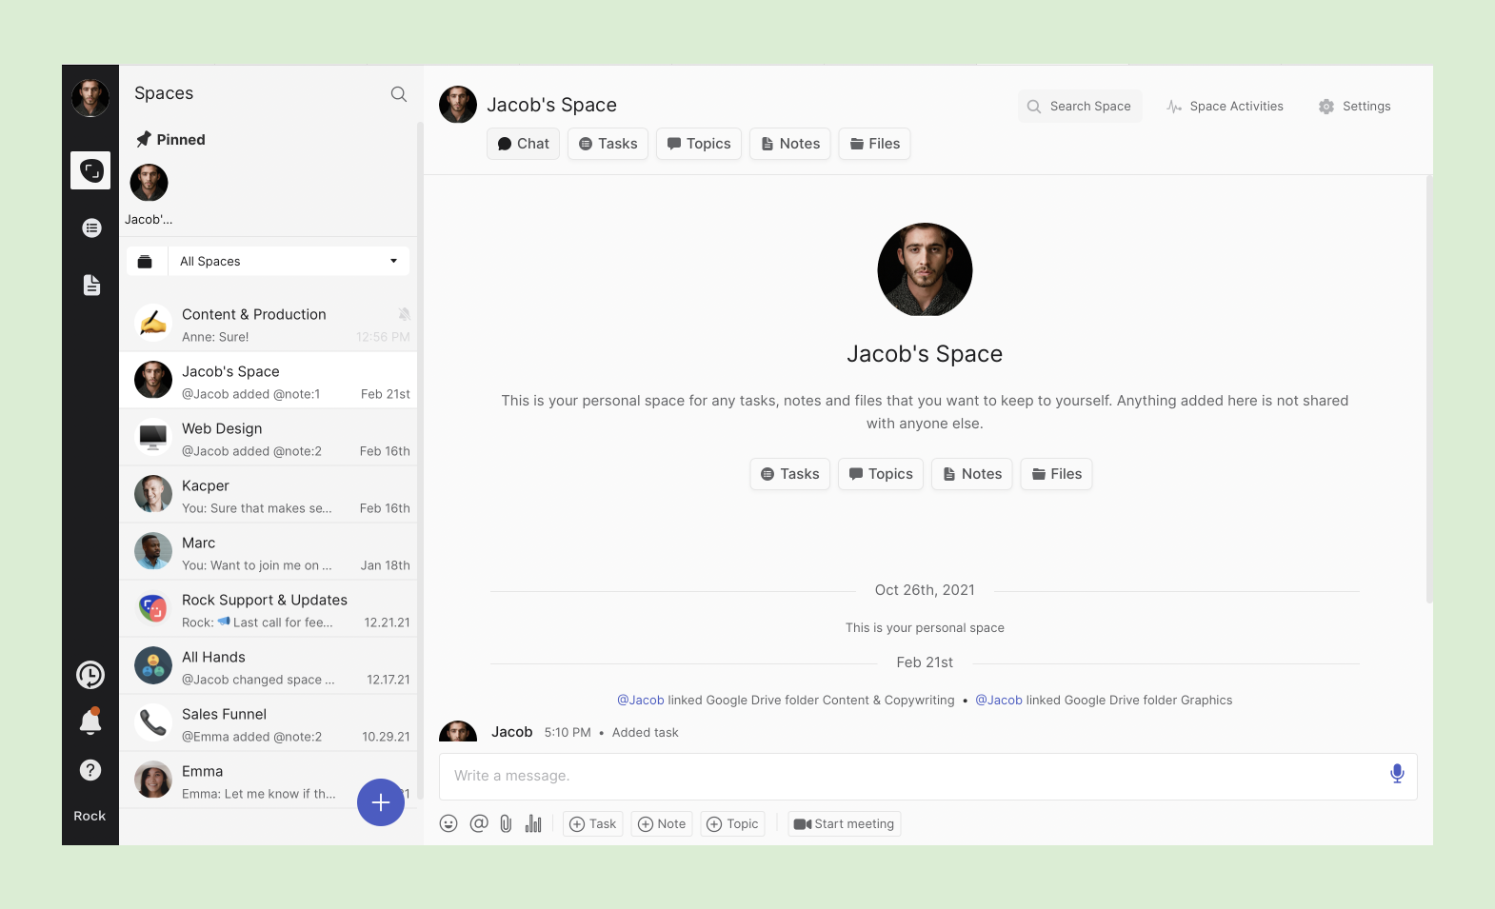Viewport: 1495px width, 909px height.
Task: Switch to the Tasks tab in header
Action: pos(608,144)
